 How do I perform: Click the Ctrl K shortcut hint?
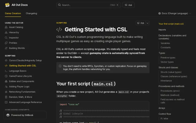(x=114, y=5)
